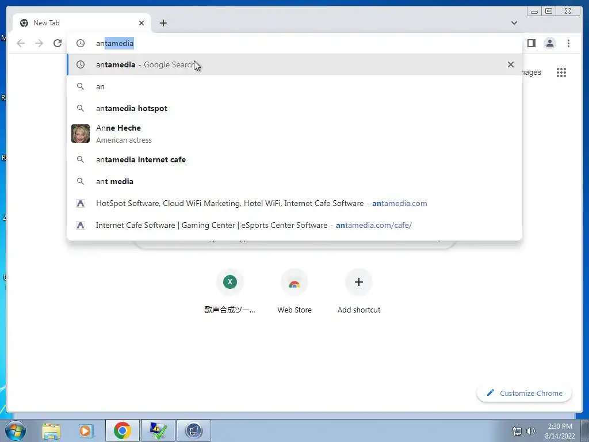The width and height of the screenshot is (589, 442).
Task: Open the volume speaker tray icon
Action: tap(531, 431)
